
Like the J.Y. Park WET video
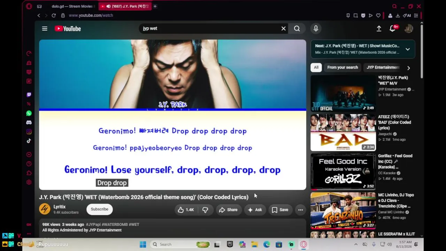(x=186, y=210)
